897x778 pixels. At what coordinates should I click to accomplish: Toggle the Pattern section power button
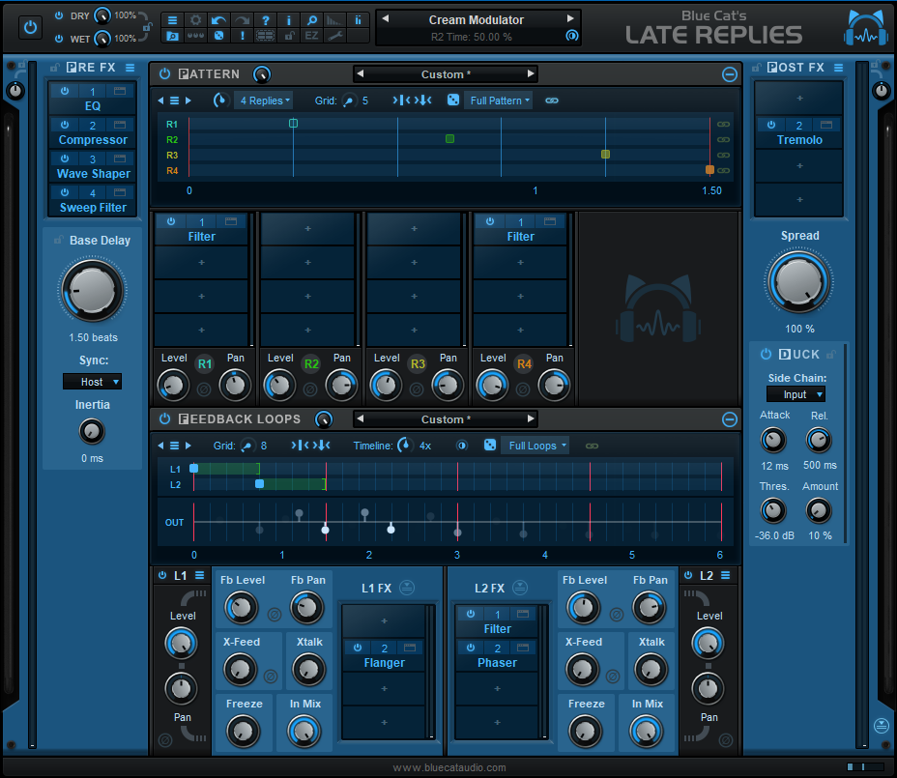pos(164,73)
